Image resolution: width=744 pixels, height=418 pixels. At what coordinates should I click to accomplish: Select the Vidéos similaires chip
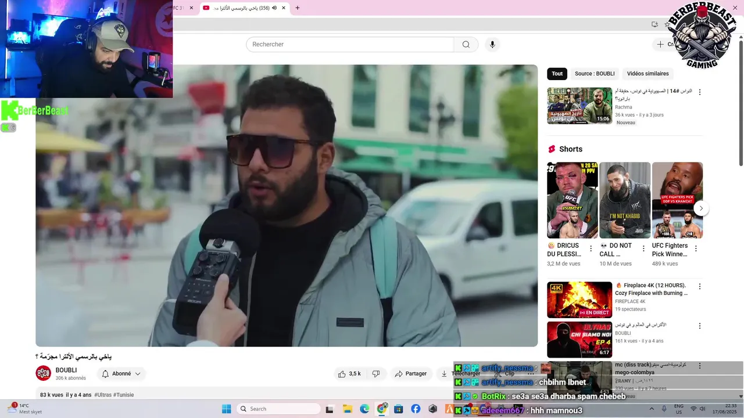[648, 74]
